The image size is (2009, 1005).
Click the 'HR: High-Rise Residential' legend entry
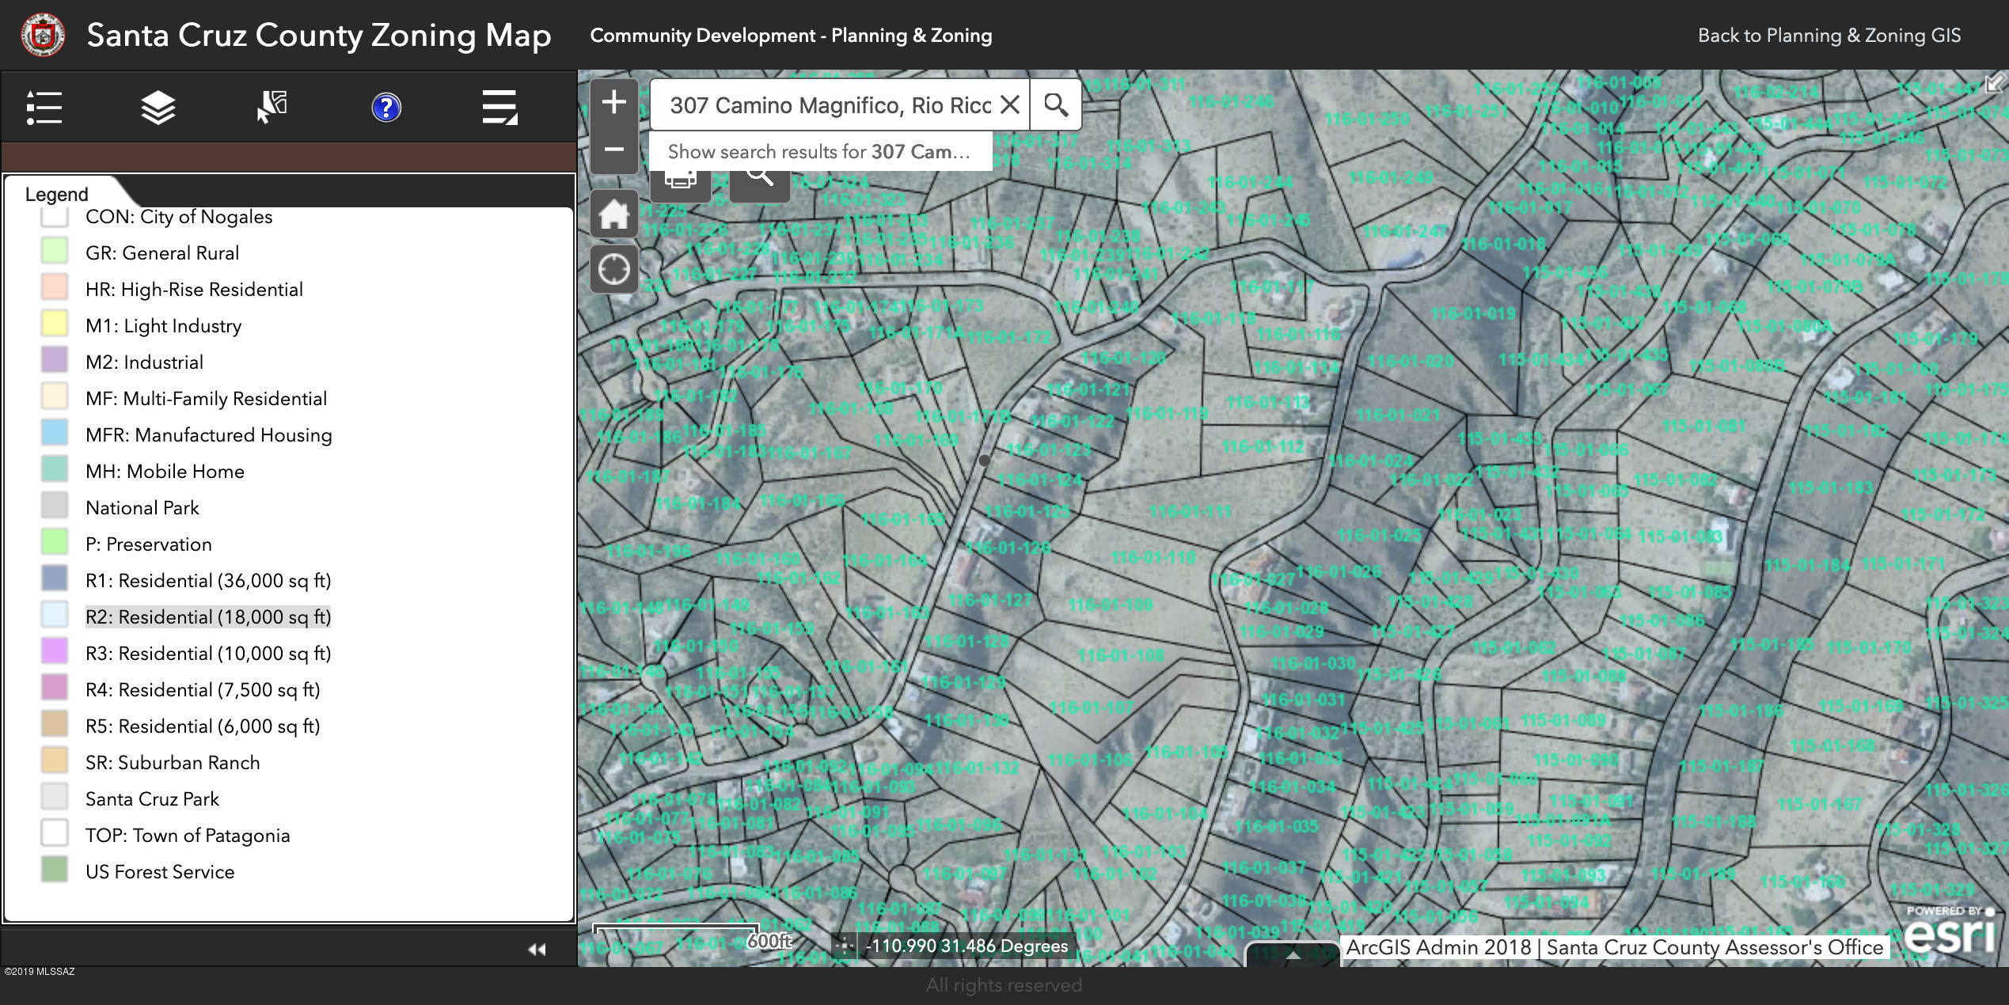click(x=194, y=289)
